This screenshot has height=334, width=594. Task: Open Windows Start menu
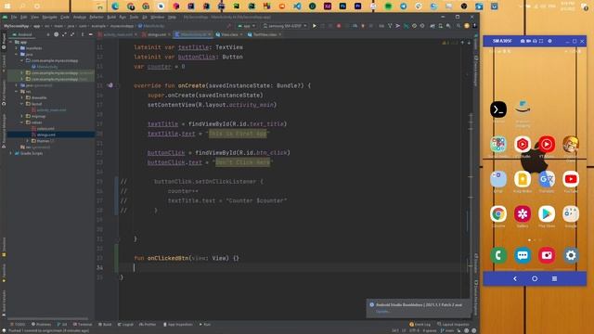(7, 6)
